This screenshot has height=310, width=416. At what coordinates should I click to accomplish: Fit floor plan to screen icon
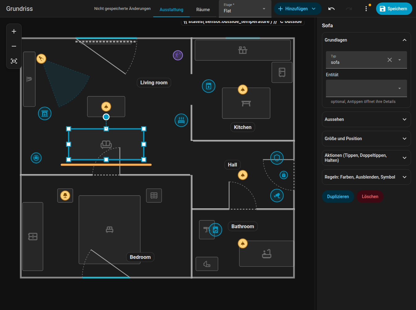click(14, 61)
